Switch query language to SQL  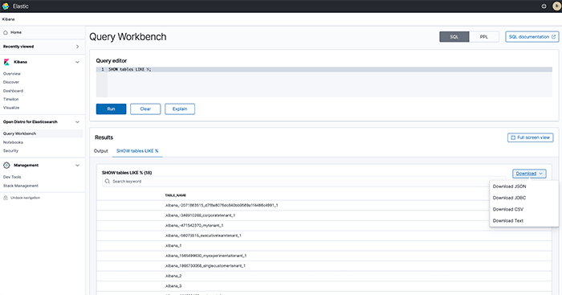[454, 37]
